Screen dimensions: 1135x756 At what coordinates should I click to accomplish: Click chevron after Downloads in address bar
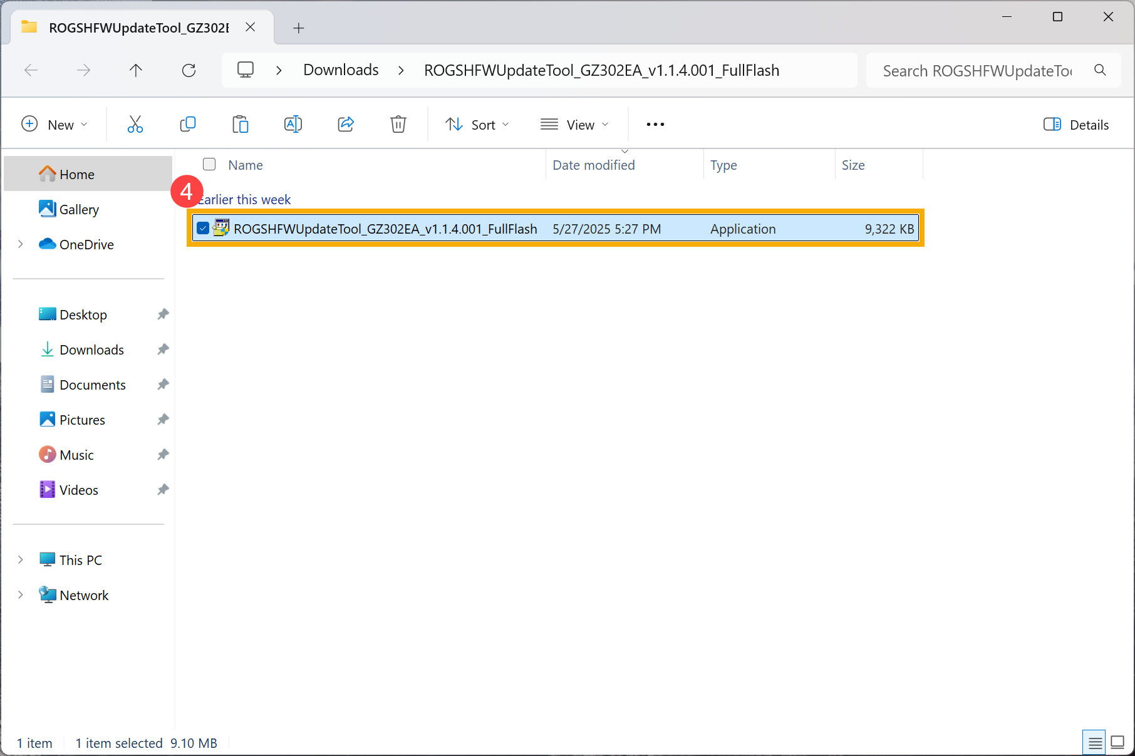(x=401, y=70)
